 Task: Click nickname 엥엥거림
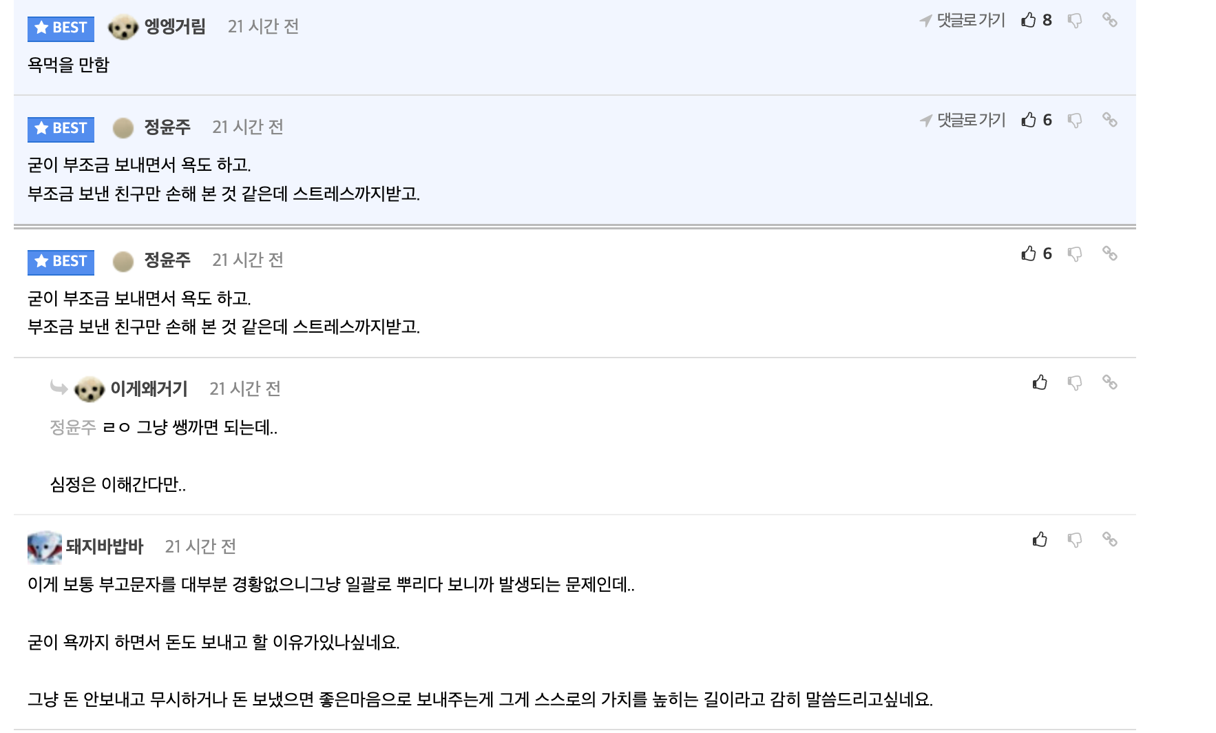(175, 27)
